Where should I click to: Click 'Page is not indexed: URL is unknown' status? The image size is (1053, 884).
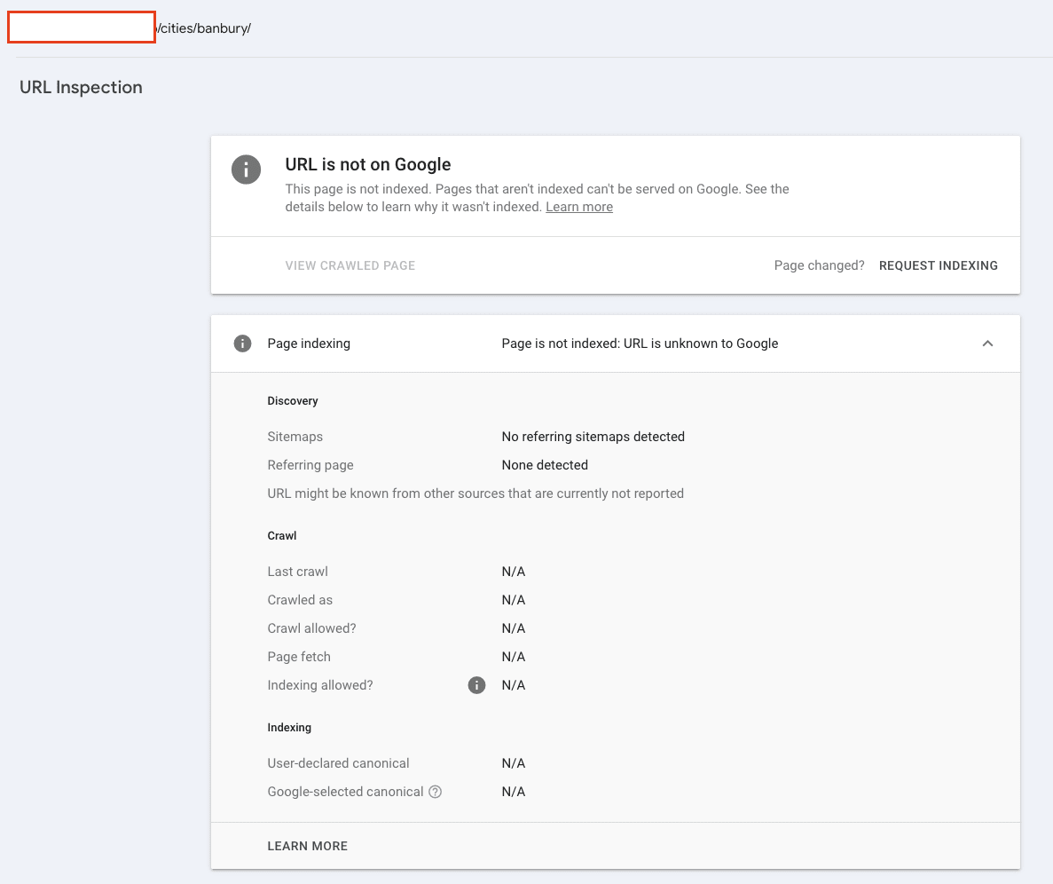pos(640,343)
